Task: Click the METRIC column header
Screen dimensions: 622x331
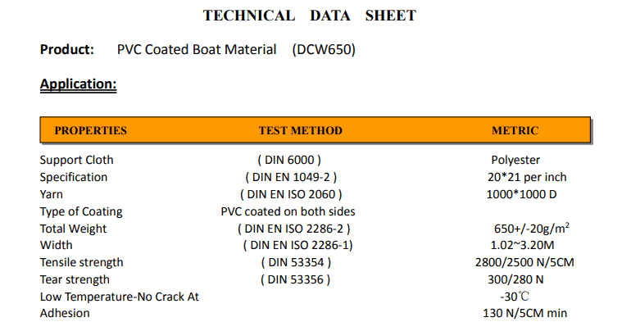Action: 515,130
